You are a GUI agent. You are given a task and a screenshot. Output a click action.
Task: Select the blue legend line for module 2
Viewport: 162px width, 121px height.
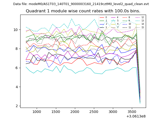(102, 24)
